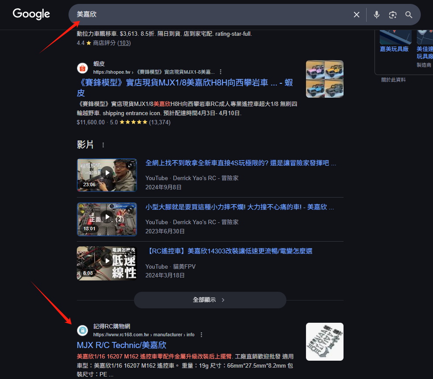Open video 【RC遙控車】美嘉欣14303改裝讓低速更流暢
The image size is (433, 379).
click(x=229, y=251)
